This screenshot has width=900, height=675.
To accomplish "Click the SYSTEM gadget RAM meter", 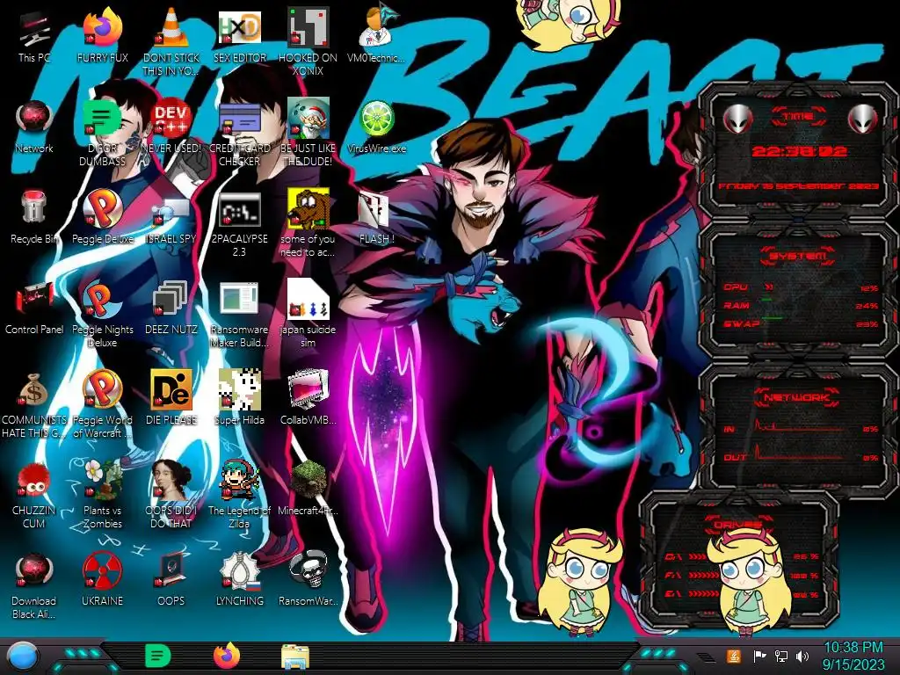I will click(x=800, y=306).
